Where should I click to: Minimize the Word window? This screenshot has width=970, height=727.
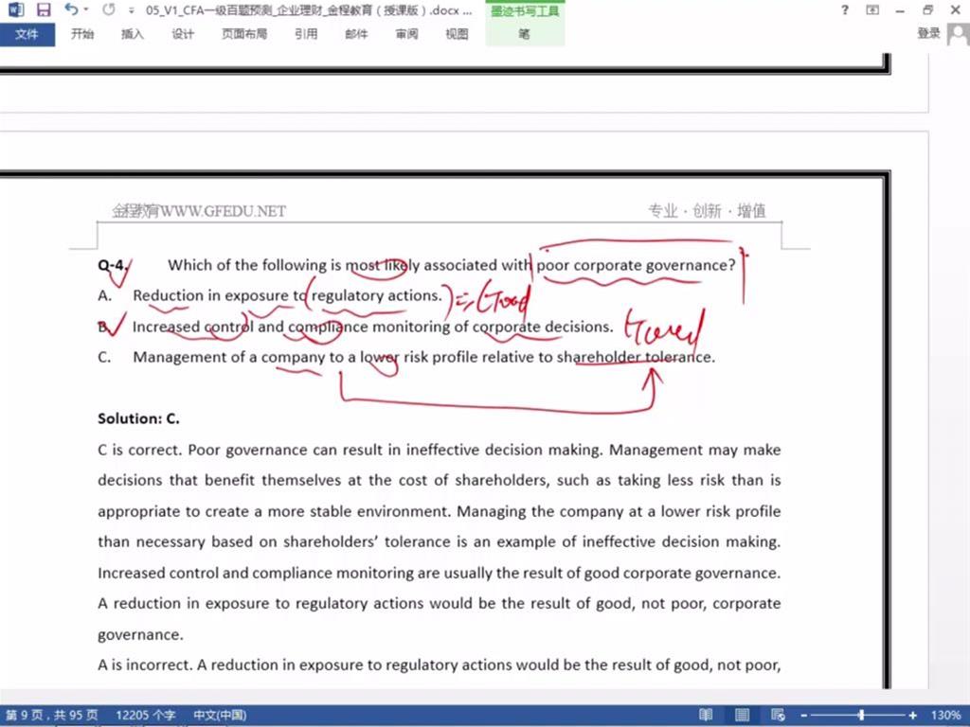[900, 10]
